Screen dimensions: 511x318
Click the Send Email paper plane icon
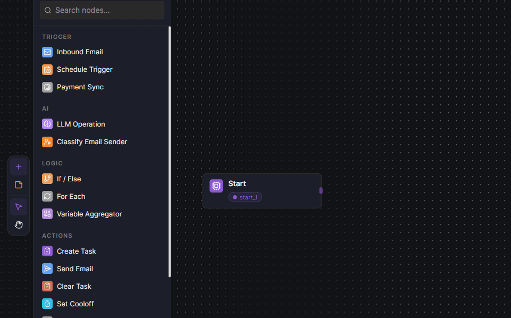click(47, 269)
